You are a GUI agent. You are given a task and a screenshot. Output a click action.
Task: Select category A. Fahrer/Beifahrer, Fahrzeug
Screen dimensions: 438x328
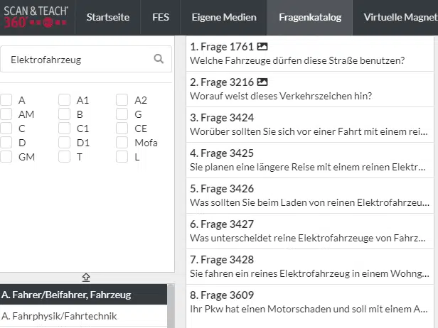point(83,295)
